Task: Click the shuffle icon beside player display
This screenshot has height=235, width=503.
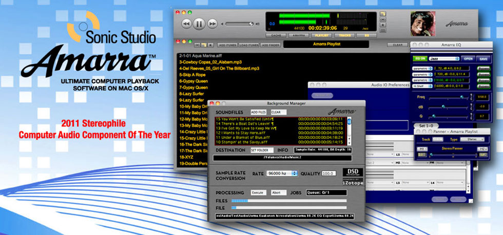Action: point(382,19)
